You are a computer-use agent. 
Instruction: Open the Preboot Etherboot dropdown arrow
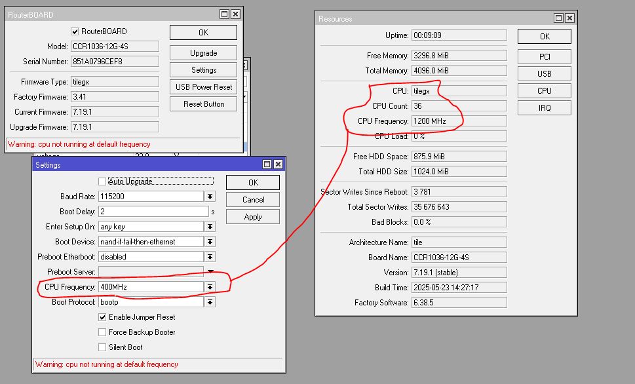tap(210, 257)
